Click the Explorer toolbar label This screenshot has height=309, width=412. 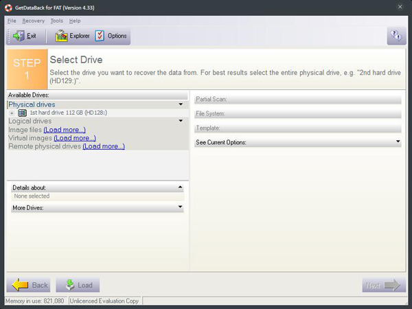tap(80, 36)
